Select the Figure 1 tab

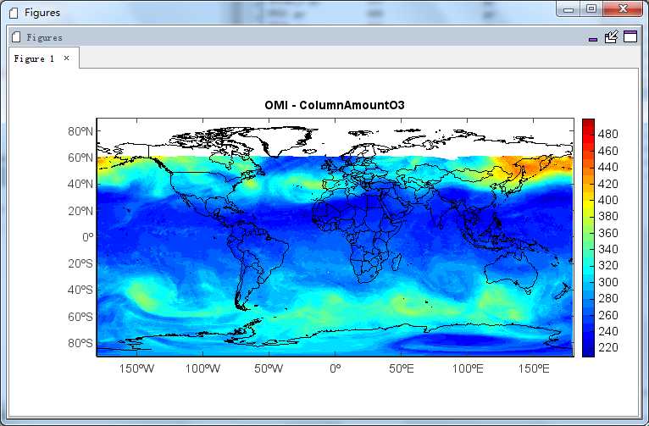[x=44, y=58]
